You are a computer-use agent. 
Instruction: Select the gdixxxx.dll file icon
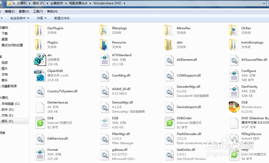click(x=105, y=155)
